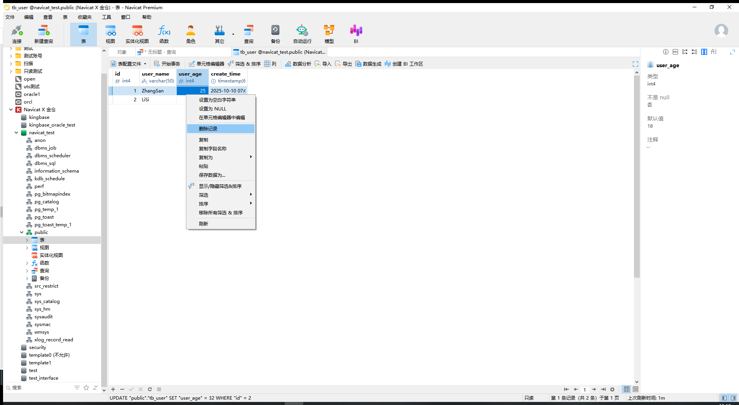Switch to the 对象 tab
This screenshot has width=739, height=405.
pos(122,52)
